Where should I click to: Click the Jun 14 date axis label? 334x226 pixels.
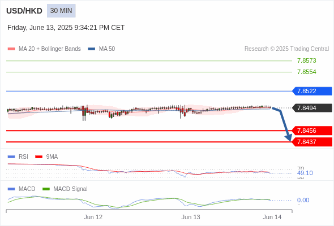[272, 217]
